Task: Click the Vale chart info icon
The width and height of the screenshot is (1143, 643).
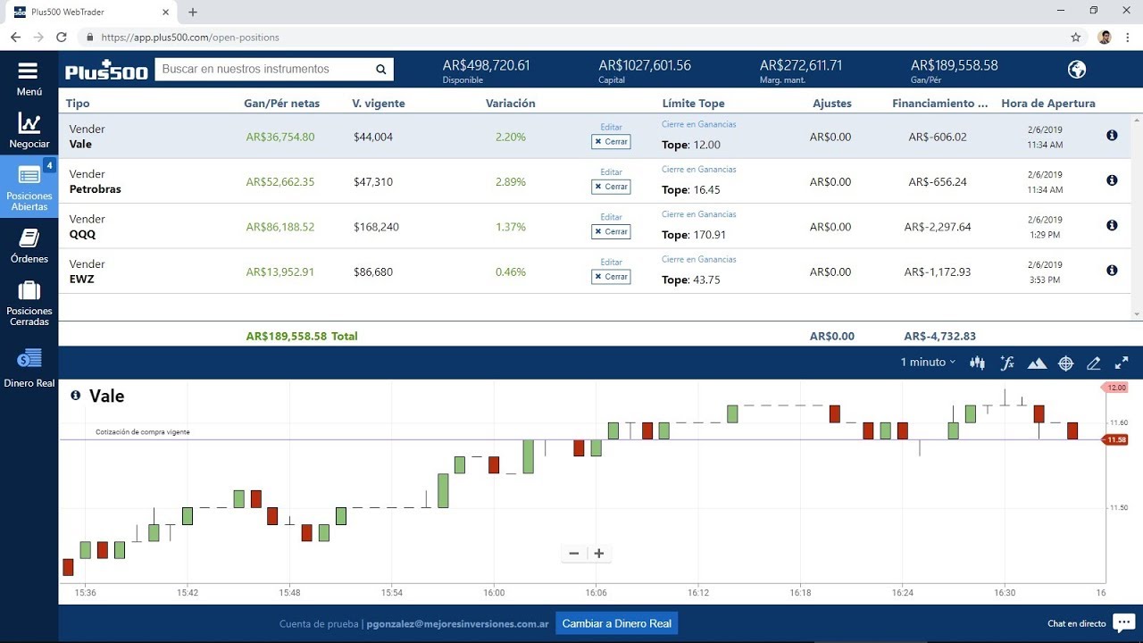Action: (75, 395)
